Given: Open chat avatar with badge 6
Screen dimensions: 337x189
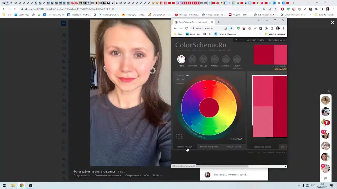Looking at the screenshot, I should pos(326,168).
